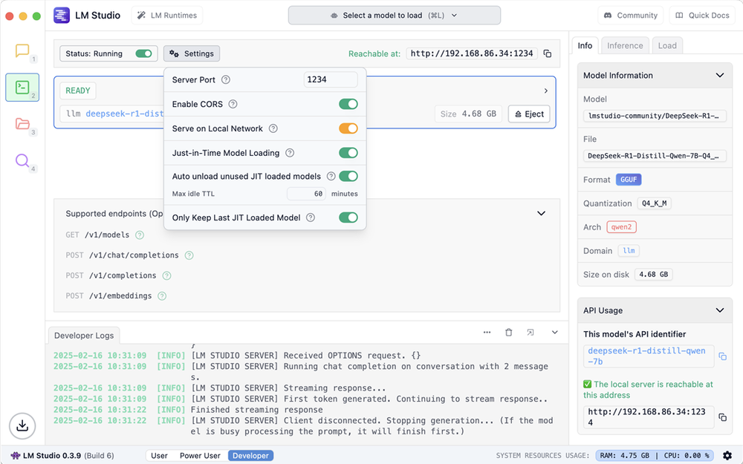Open the Select a model to load dropdown
The height and width of the screenshot is (464, 743).
point(395,15)
